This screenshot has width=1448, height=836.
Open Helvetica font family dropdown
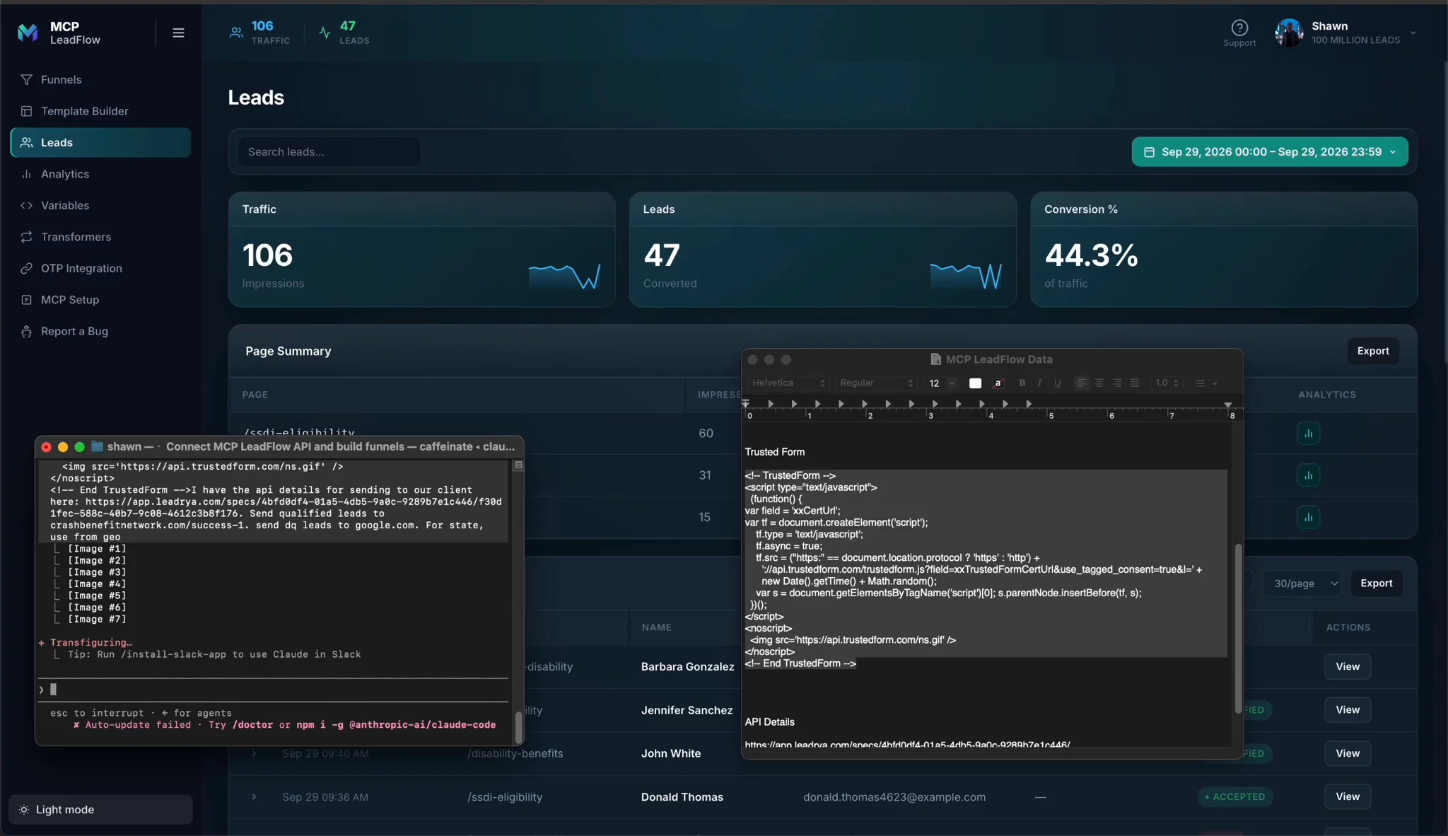[x=788, y=383]
